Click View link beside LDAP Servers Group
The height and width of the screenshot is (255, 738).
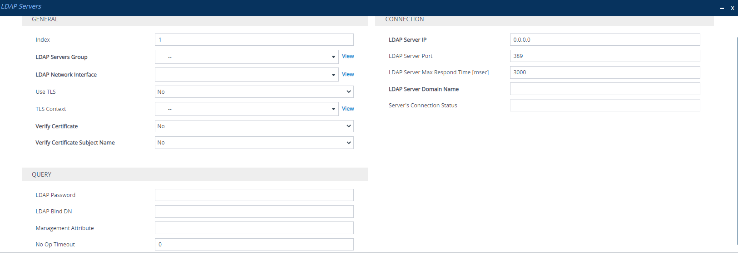pyautogui.click(x=348, y=56)
